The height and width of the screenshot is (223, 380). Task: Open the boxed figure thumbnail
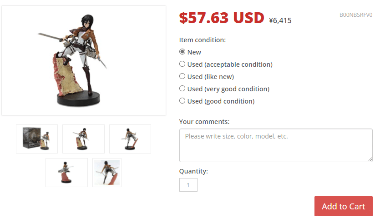37,139
